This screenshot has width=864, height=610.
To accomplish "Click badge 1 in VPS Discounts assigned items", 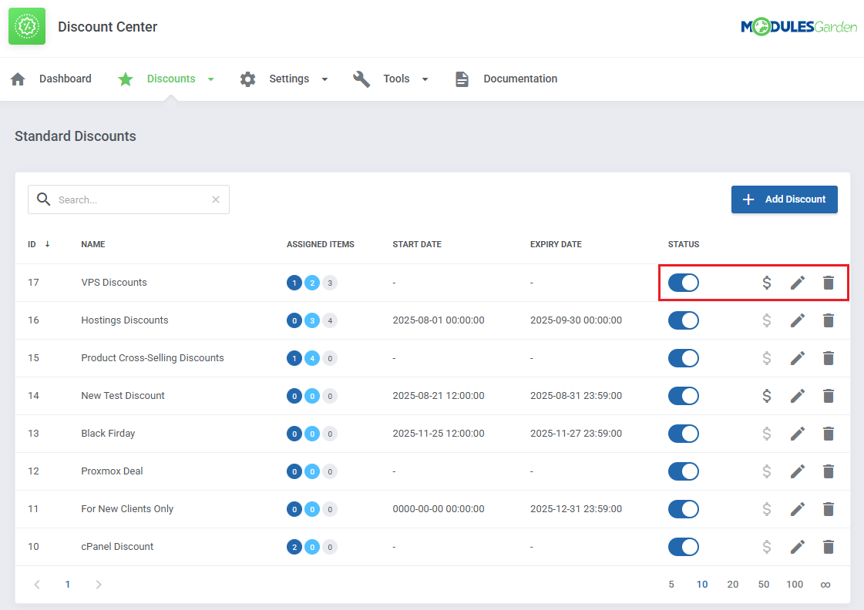I will point(294,283).
